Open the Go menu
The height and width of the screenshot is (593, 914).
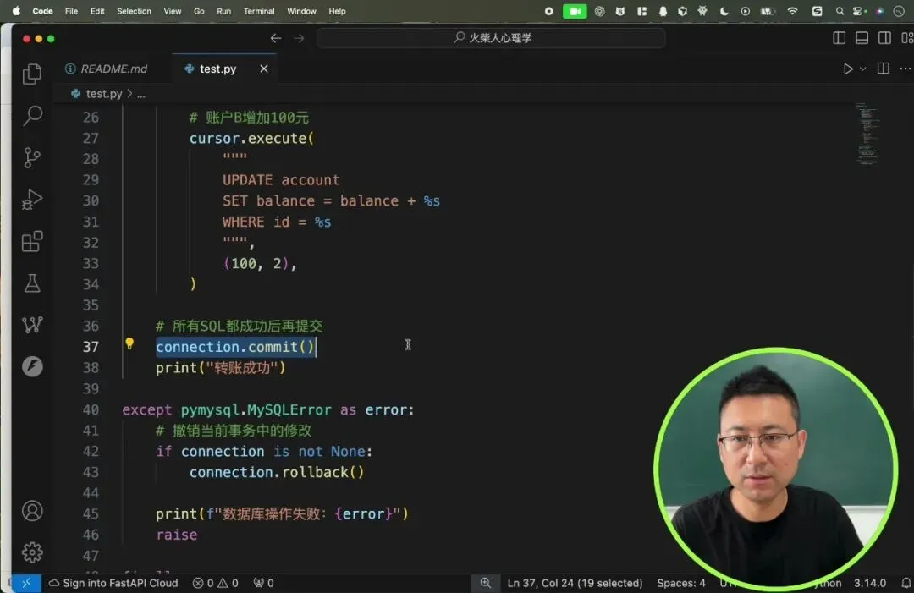click(x=199, y=11)
